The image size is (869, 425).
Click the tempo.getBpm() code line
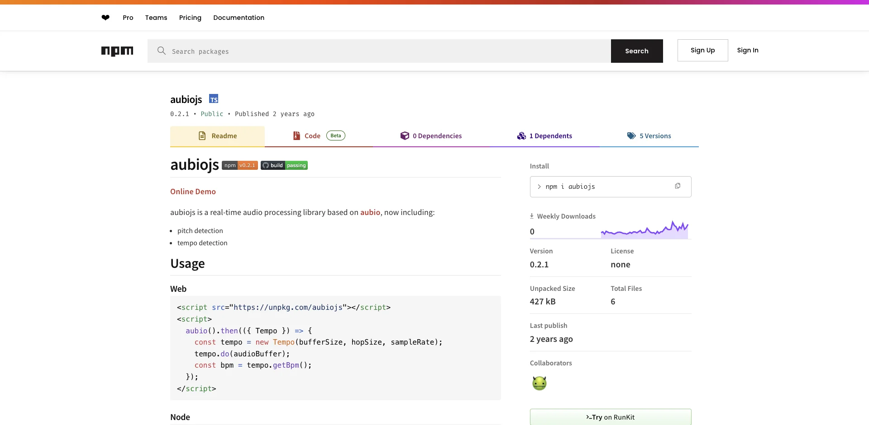253,365
